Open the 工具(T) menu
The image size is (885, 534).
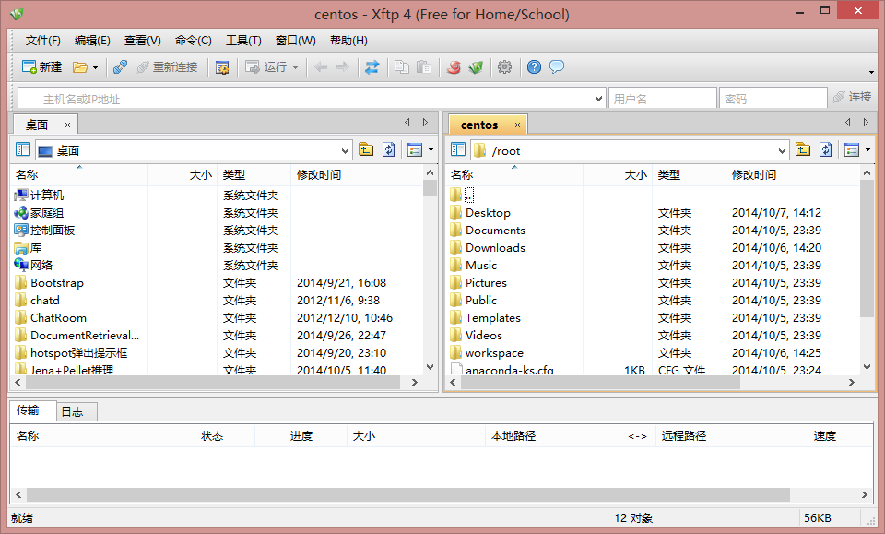(x=243, y=40)
